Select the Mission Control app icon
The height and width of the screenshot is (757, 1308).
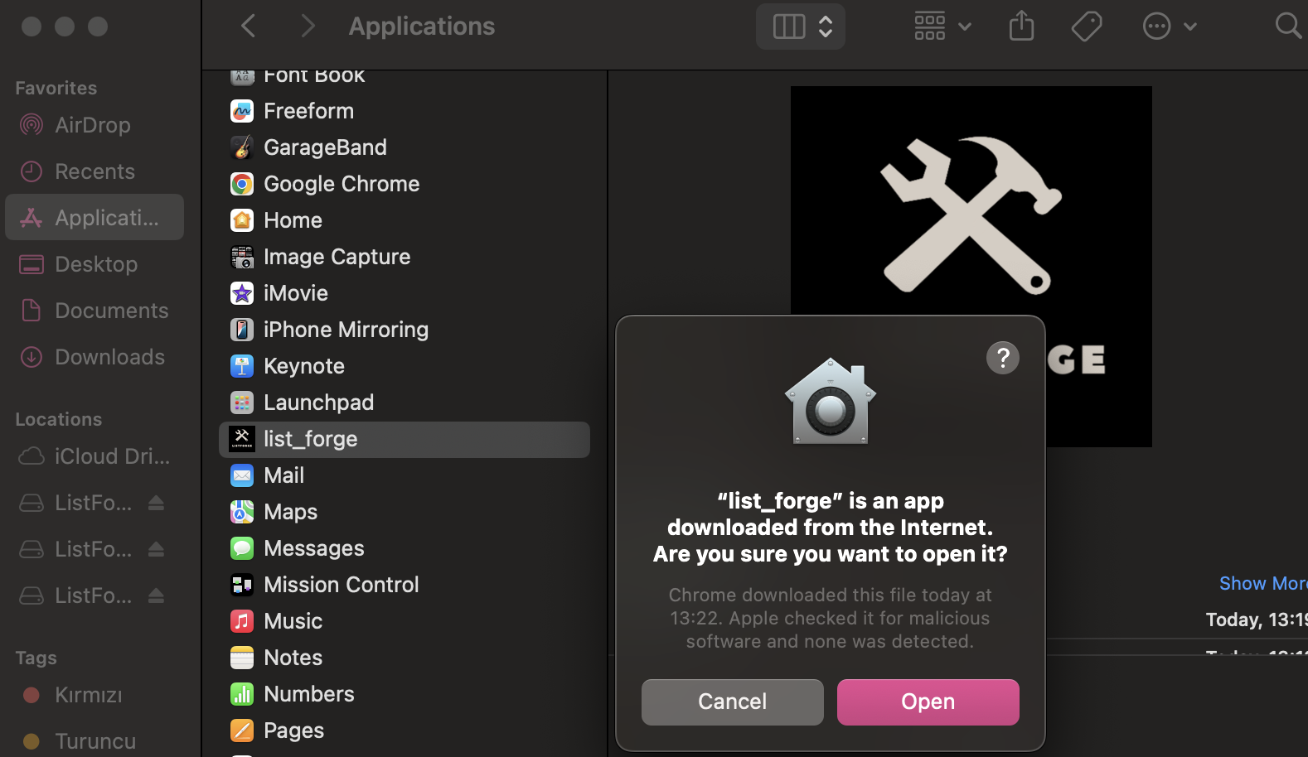(x=242, y=585)
